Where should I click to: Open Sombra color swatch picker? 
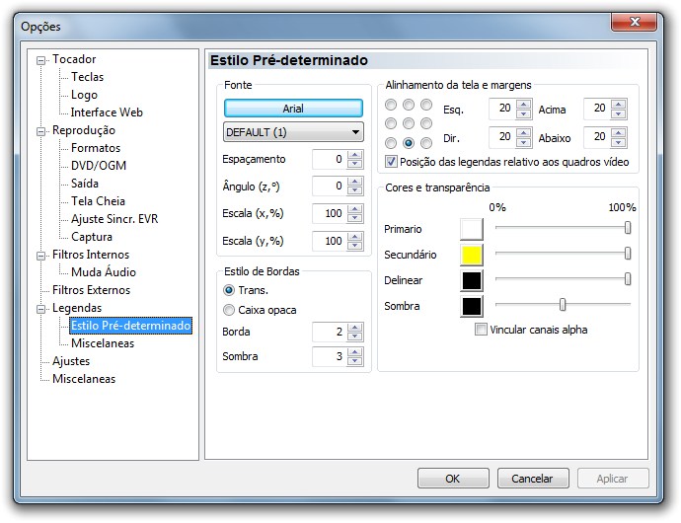pos(472,306)
